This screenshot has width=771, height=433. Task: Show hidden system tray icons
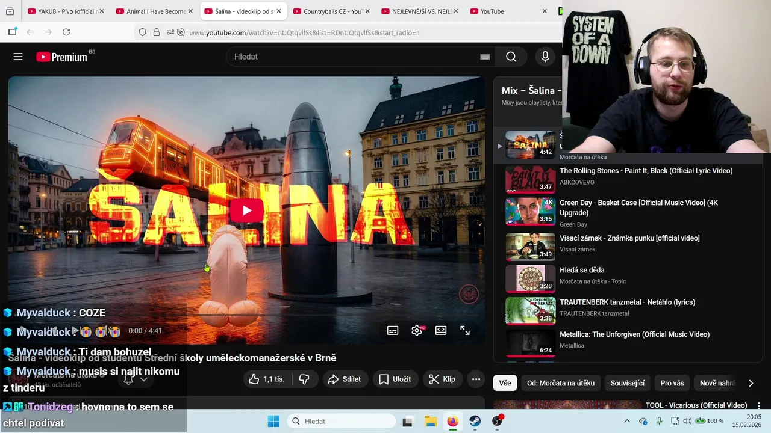pos(627,421)
